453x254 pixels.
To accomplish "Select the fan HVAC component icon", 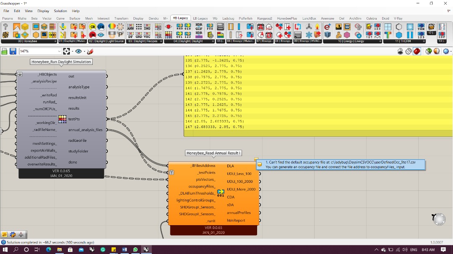I will pos(309,27).
